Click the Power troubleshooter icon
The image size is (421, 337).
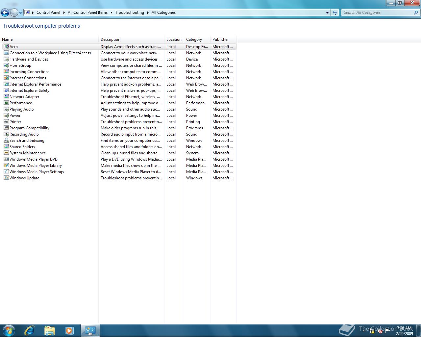(6, 116)
